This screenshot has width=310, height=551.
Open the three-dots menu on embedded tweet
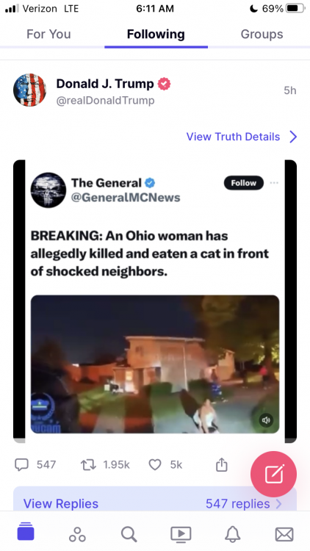pyautogui.click(x=274, y=183)
